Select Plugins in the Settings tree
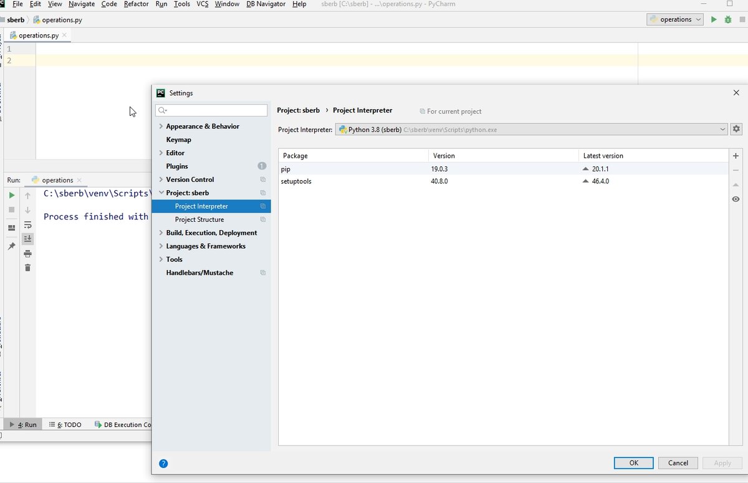 (177, 166)
